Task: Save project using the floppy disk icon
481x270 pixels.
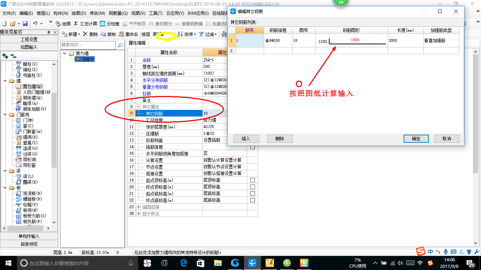Action: 25,24
